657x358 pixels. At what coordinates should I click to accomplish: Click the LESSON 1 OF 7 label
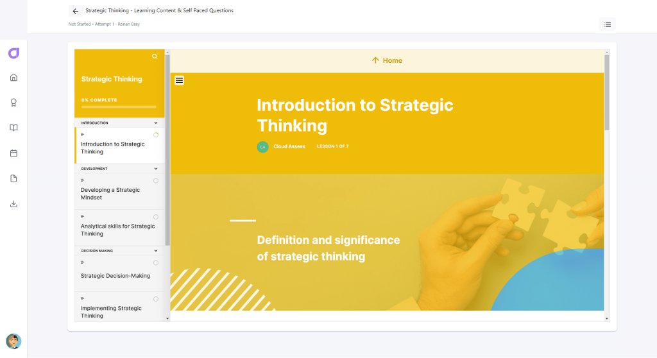point(333,146)
